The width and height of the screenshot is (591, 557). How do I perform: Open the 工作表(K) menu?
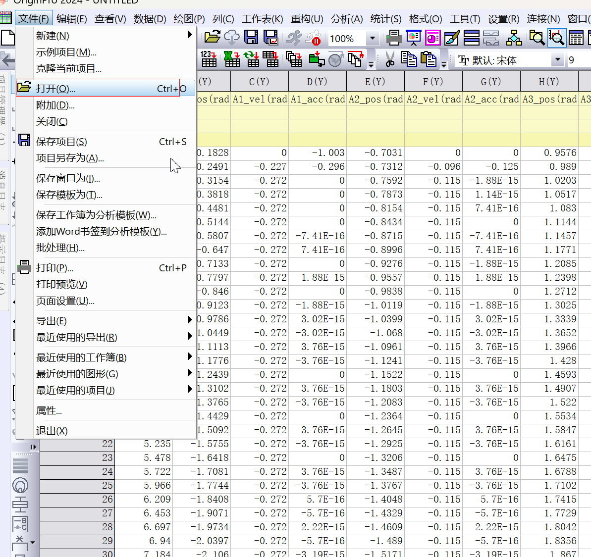263,18
